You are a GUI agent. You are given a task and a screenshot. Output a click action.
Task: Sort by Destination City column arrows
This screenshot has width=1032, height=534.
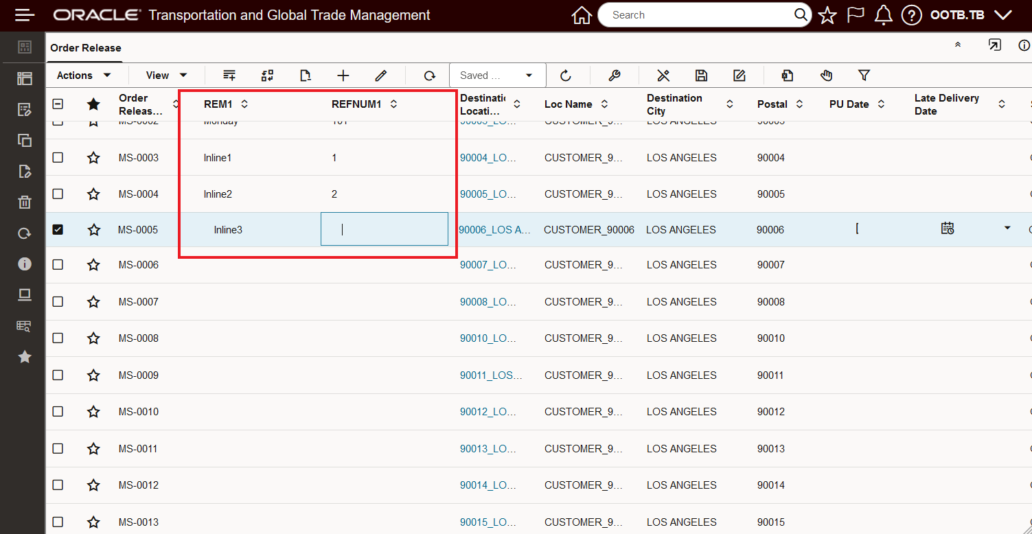coord(730,104)
